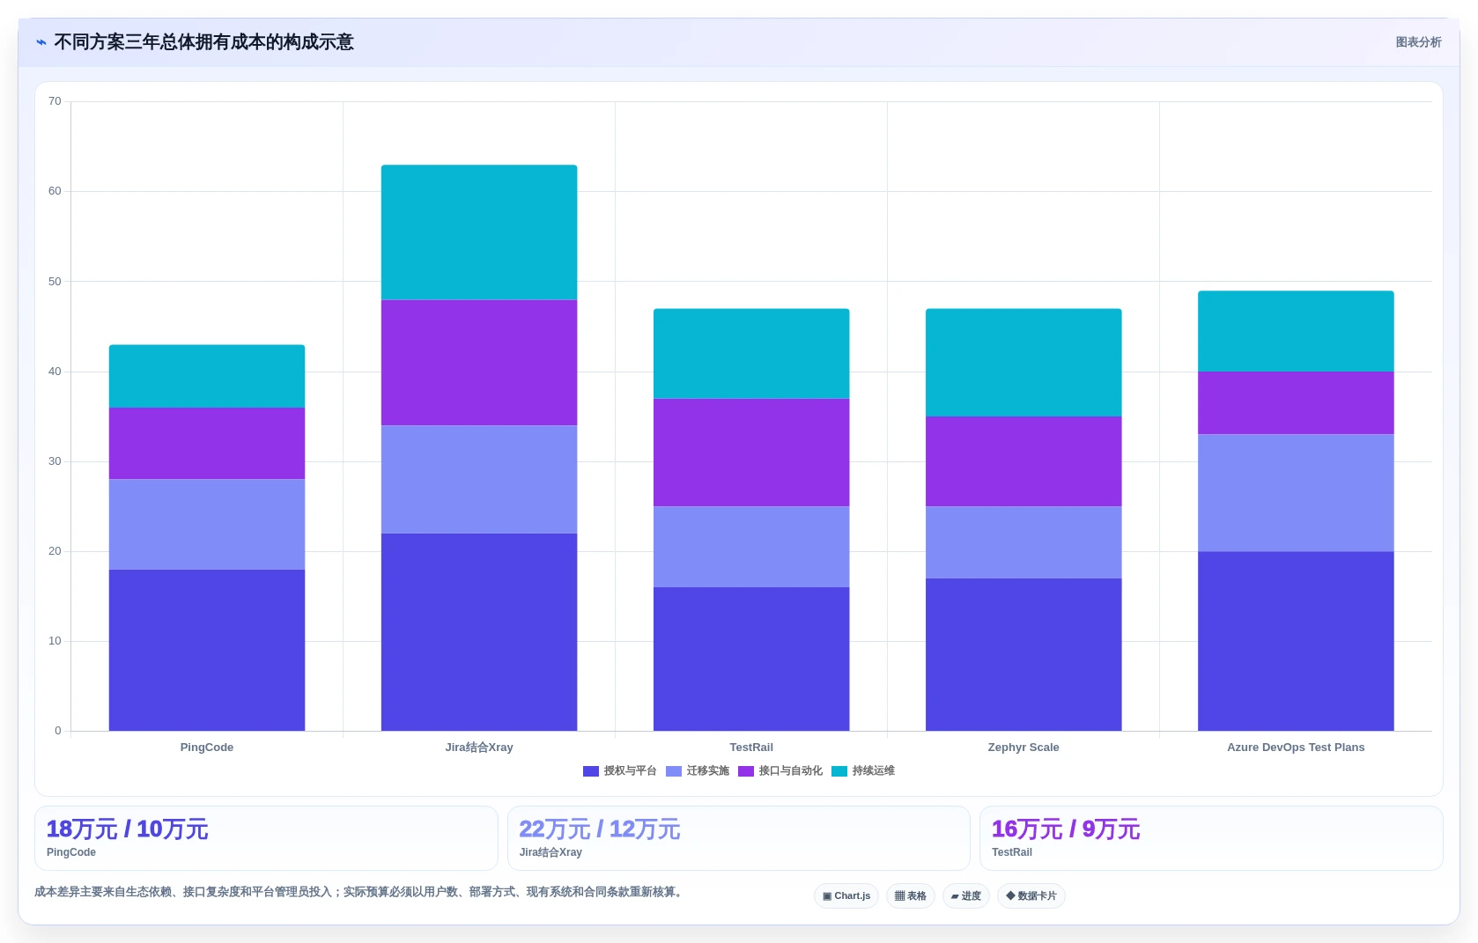Click the 22万元 / 12万元 card value
Screen dimensions: 1478x943
click(x=600, y=829)
